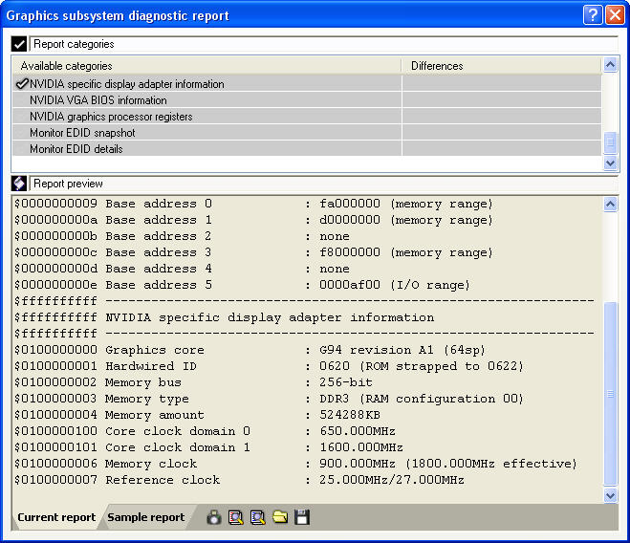Click the 'Base address 1' d0000000 line

253,220
